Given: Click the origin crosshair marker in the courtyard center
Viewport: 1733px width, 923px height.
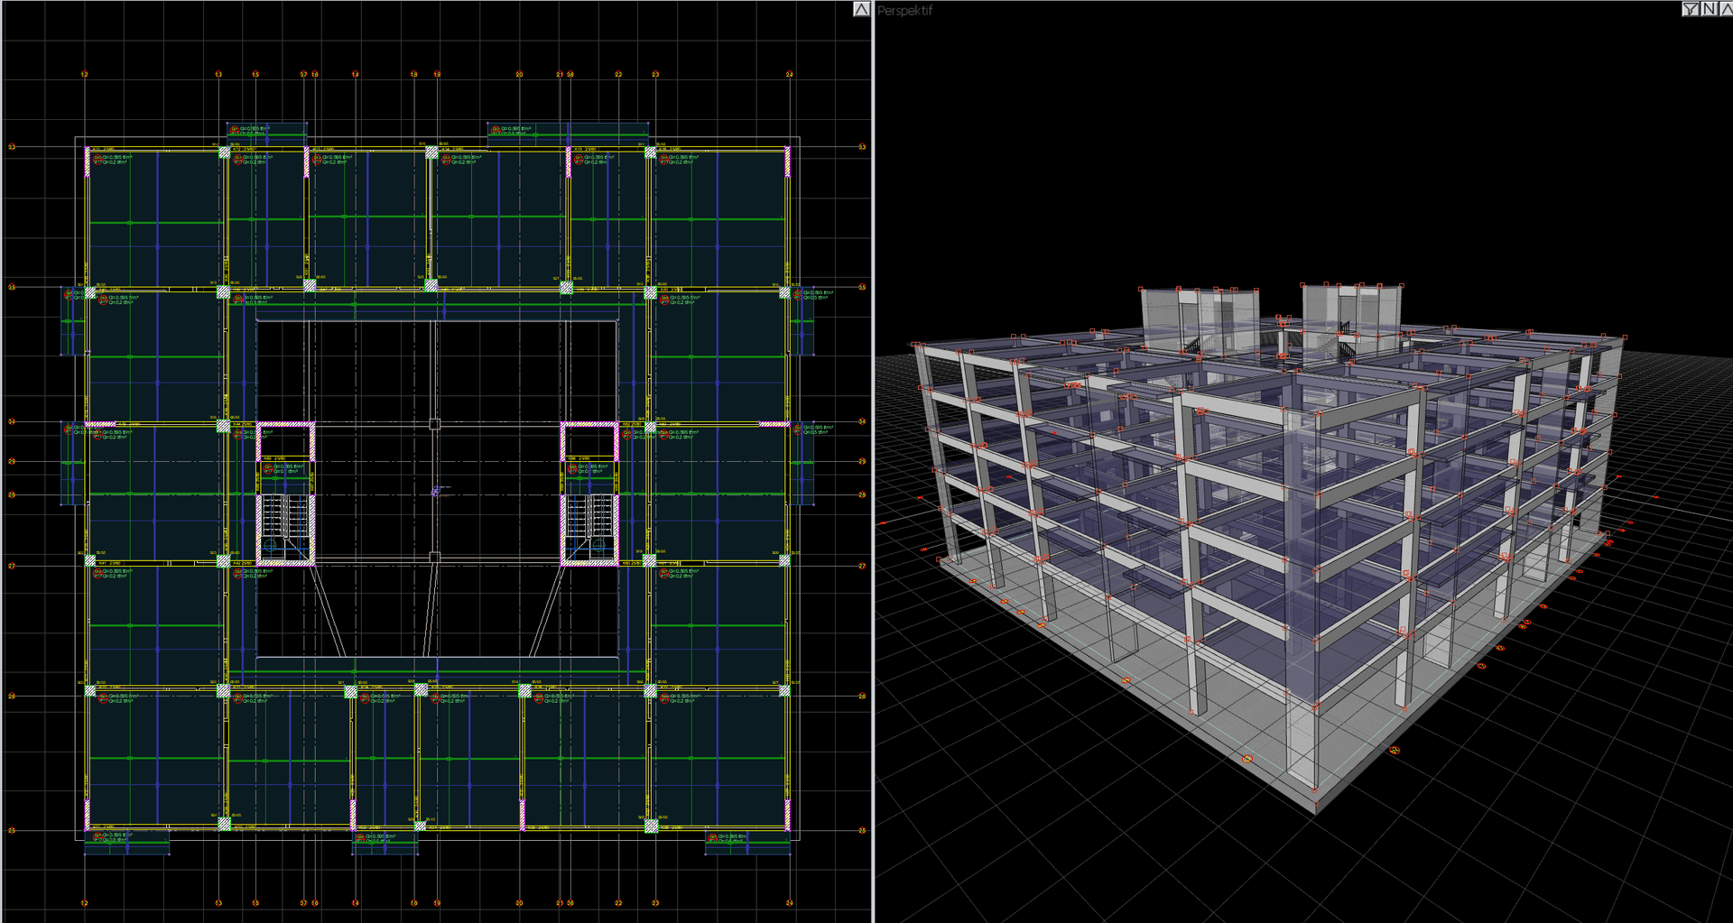Looking at the screenshot, I should click(x=436, y=491).
